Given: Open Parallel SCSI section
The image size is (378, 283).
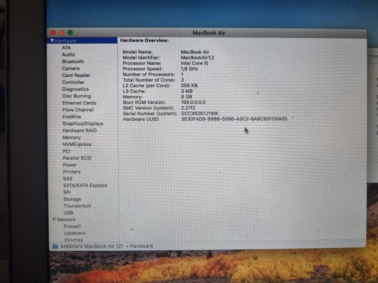Looking at the screenshot, I should tap(77, 158).
